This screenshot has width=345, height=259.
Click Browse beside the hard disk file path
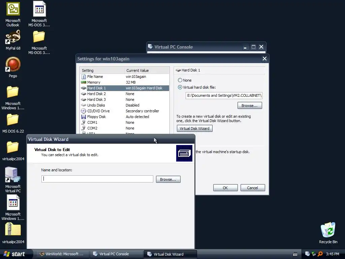(x=250, y=106)
